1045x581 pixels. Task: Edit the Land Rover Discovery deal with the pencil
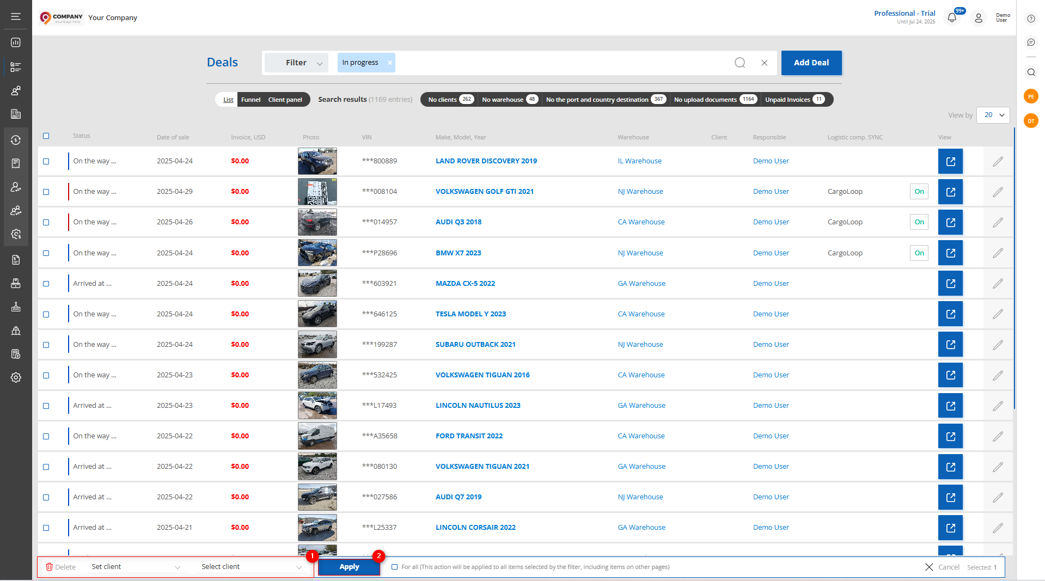point(998,161)
